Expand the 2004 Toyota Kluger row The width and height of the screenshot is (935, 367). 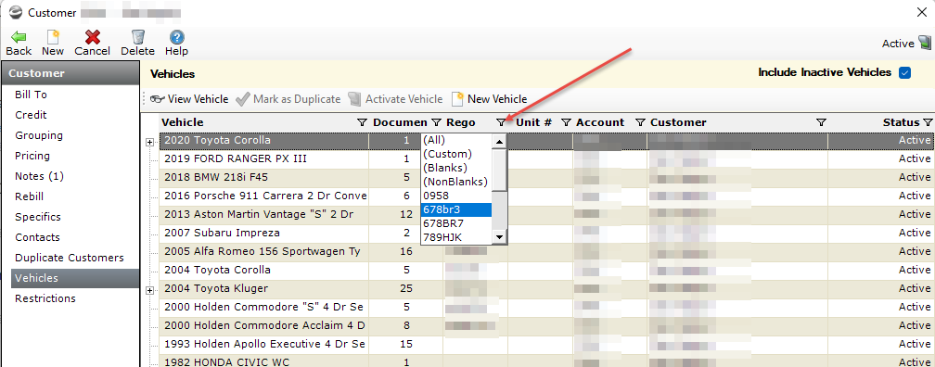[x=149, y=290]
